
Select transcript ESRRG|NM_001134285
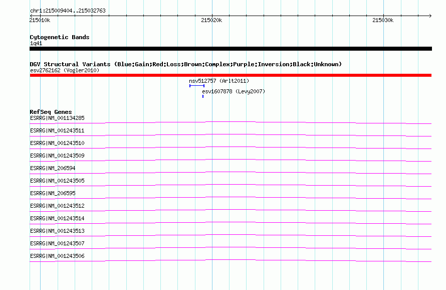tap(57, 118)
